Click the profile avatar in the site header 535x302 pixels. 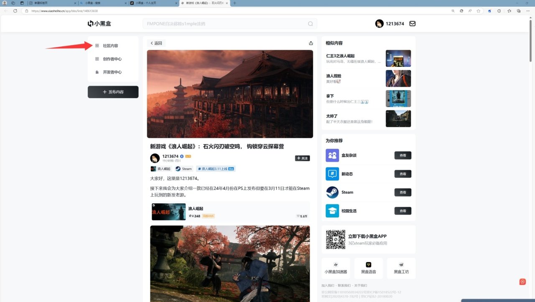click(x=380, y=24)
